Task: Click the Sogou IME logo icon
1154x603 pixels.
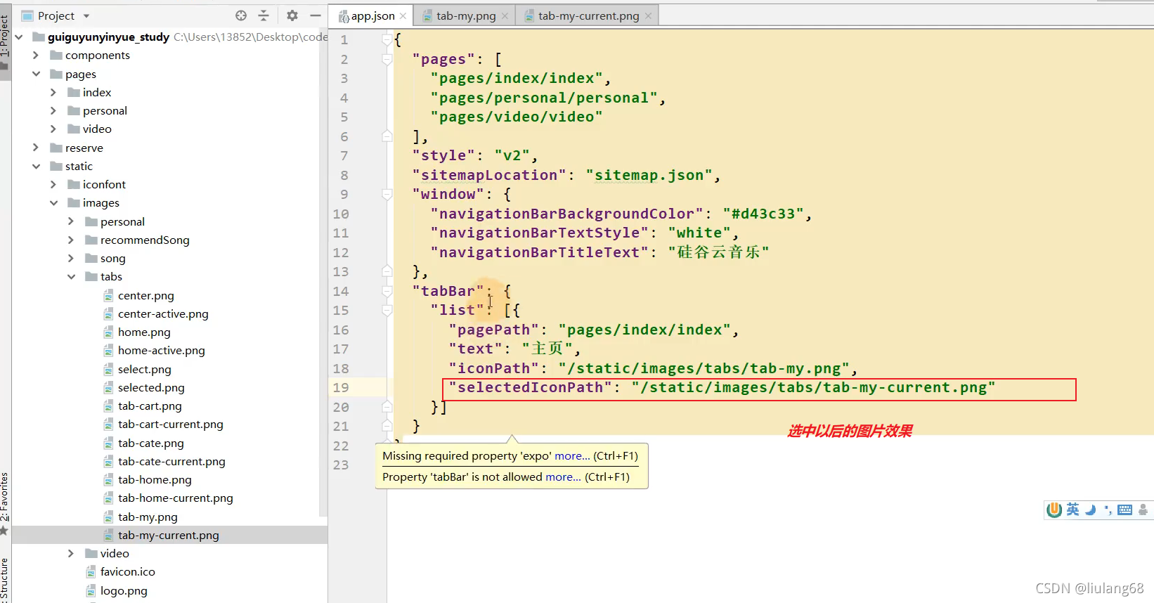Action: tap(1054, 510)
